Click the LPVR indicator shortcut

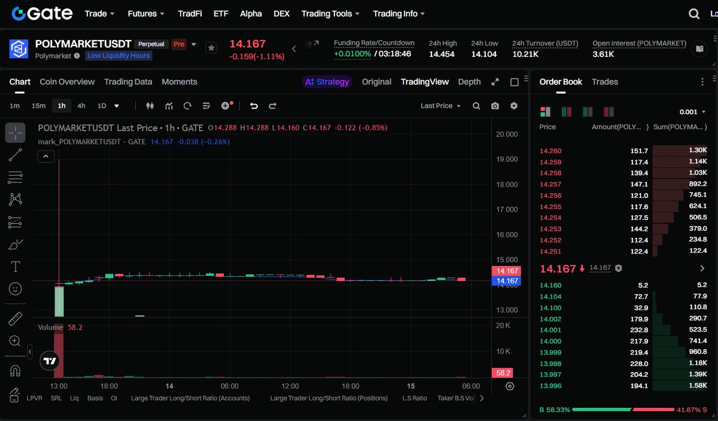click(35, 398)
